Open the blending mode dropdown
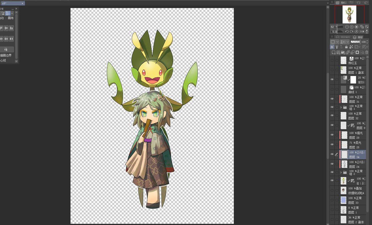 (345, 42)
